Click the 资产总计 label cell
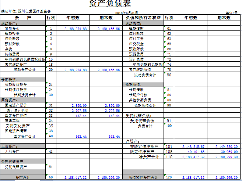The width and height of the screenshot is (242, 181). tap(22, 177)
